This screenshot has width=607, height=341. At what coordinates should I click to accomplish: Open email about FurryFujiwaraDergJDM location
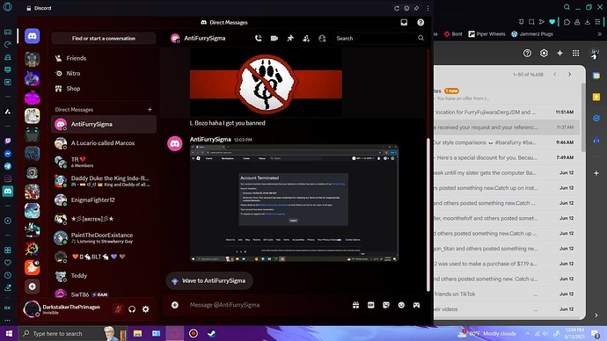(507, 112)
